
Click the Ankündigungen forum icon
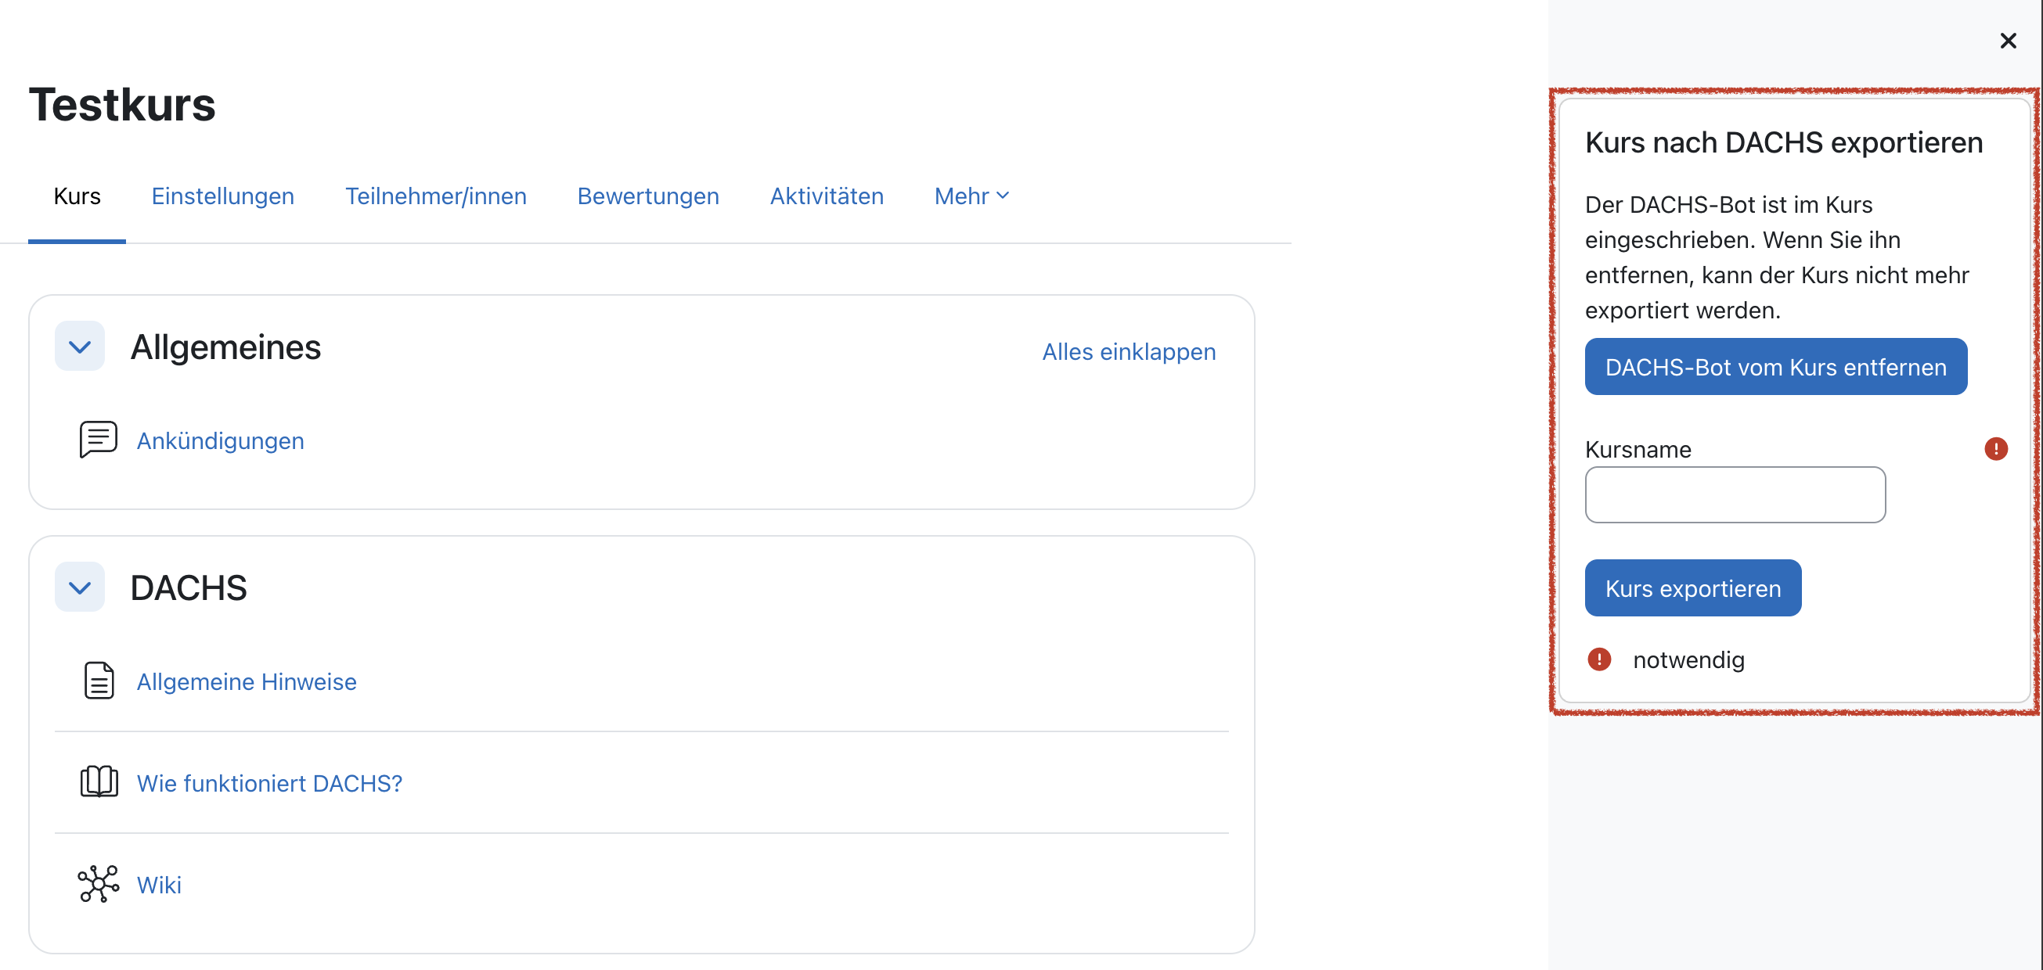(x=99, y=440)
